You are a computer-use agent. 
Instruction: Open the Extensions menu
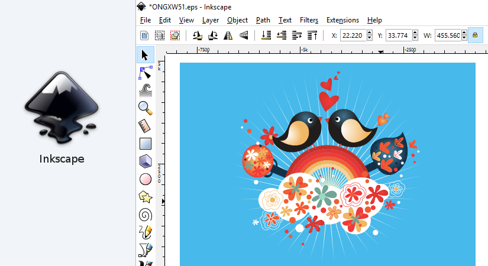tap(342, 20)
